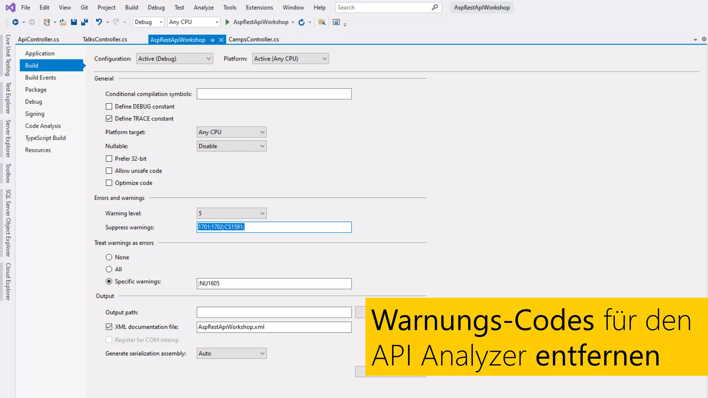Click the Save All icon

point(84,22)
